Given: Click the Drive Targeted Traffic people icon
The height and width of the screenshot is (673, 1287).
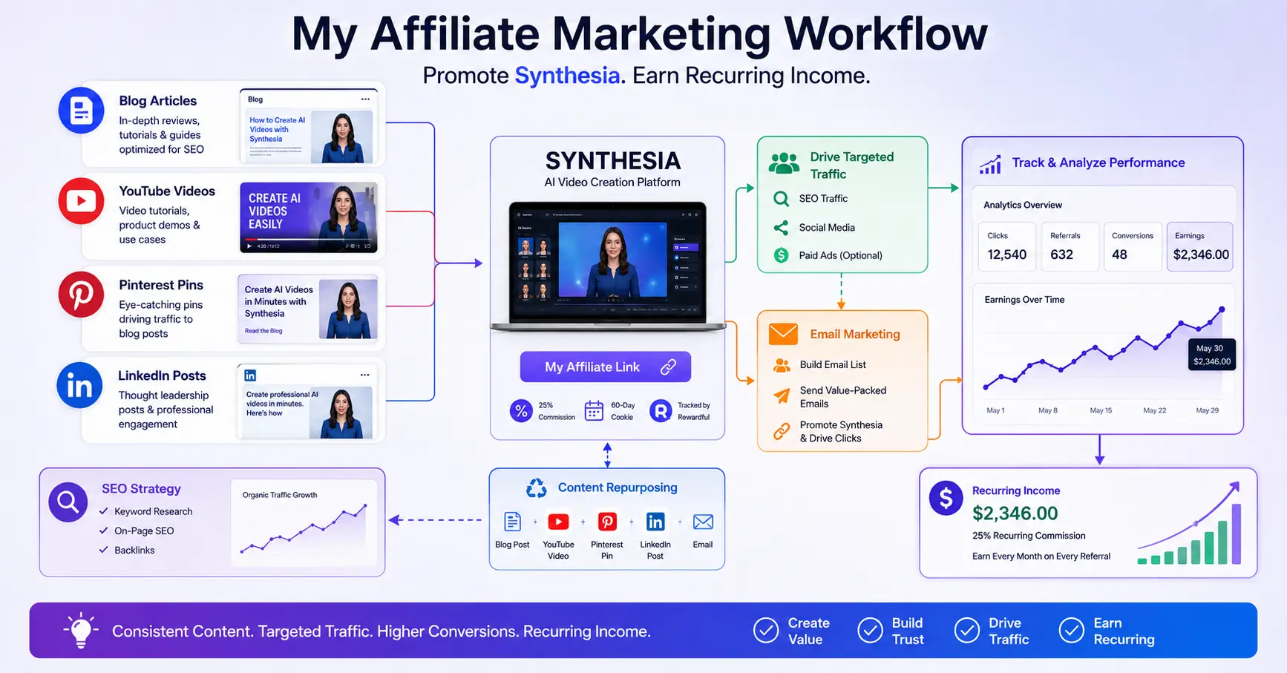Looking at the screenshot, I should click(784, 162).
